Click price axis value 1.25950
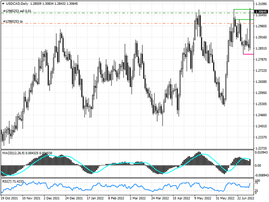 tap(261, 93)
